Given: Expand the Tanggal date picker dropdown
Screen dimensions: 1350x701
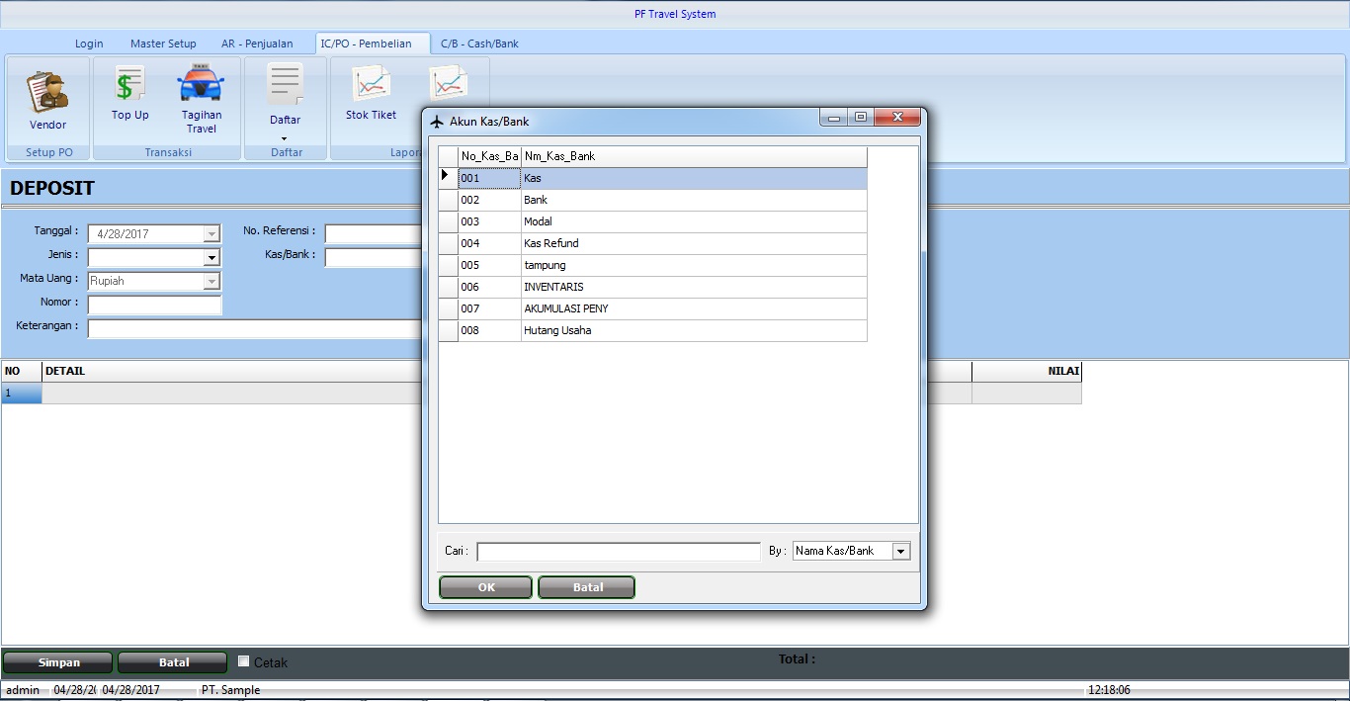Looking at the screenshot, I should (x=211, y=234).
